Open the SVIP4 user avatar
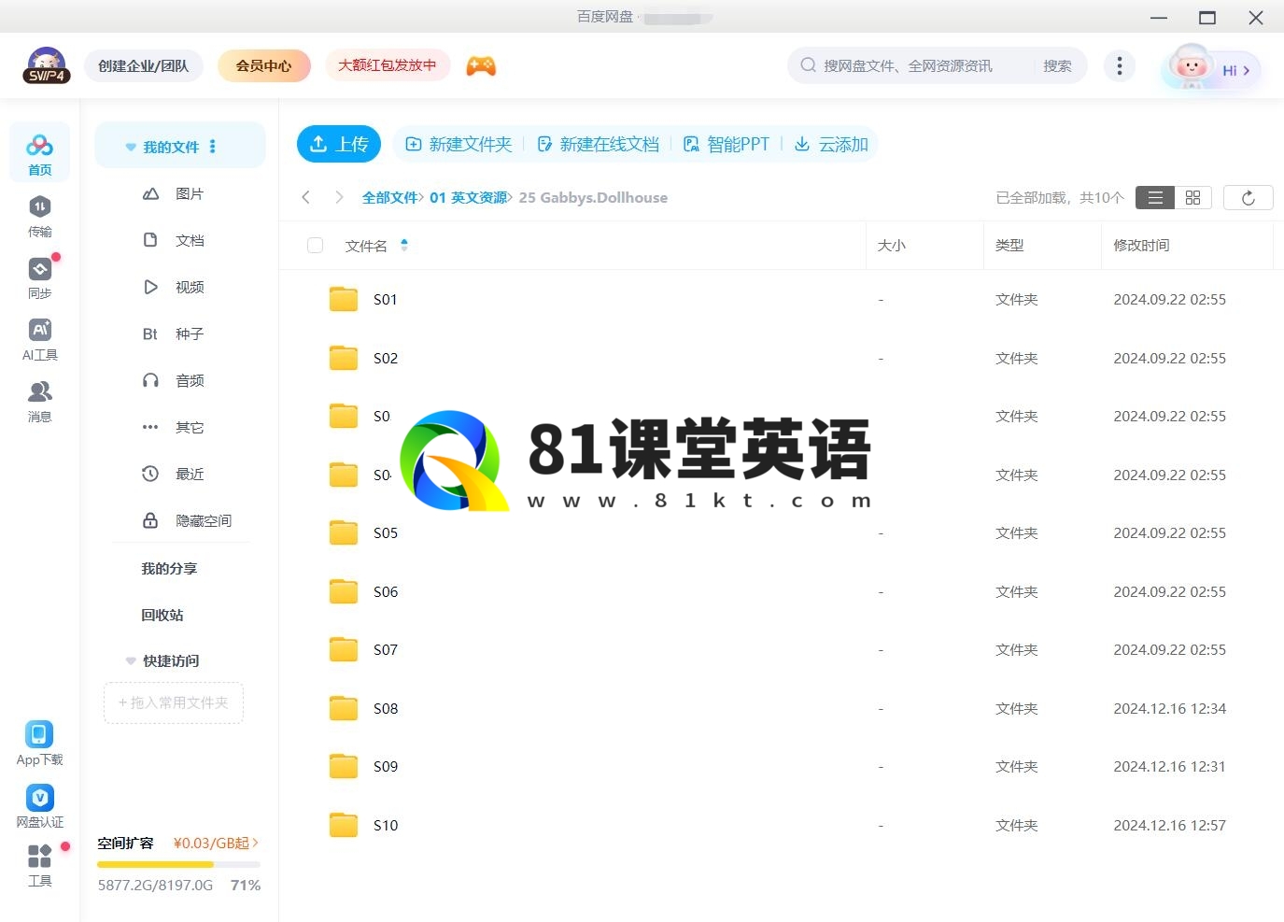Screen dimensions: 1284x922 [46, 65]
